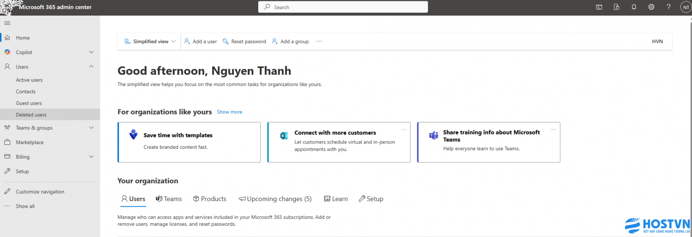Open options ellipsis on Connect with more customers card
The height and width of the screenshot is (237, 692).
tap(404, 129)
